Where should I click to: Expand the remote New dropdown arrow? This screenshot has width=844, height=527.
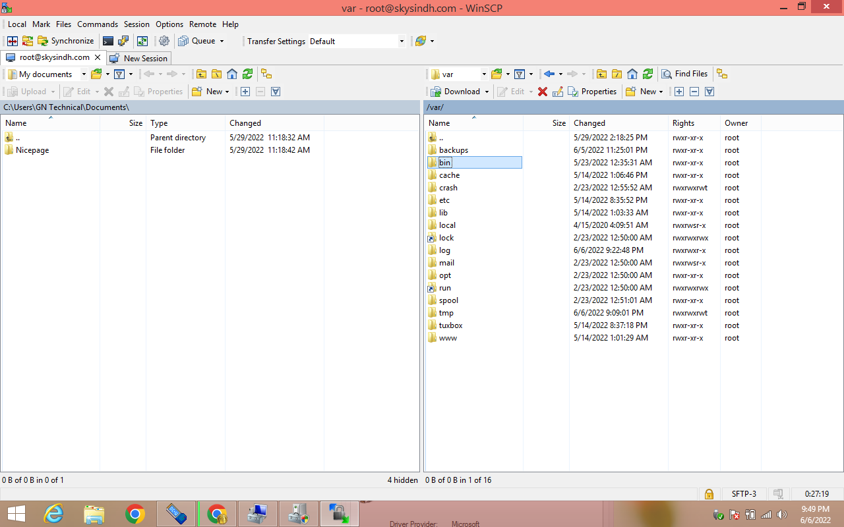tap(661, 92)
